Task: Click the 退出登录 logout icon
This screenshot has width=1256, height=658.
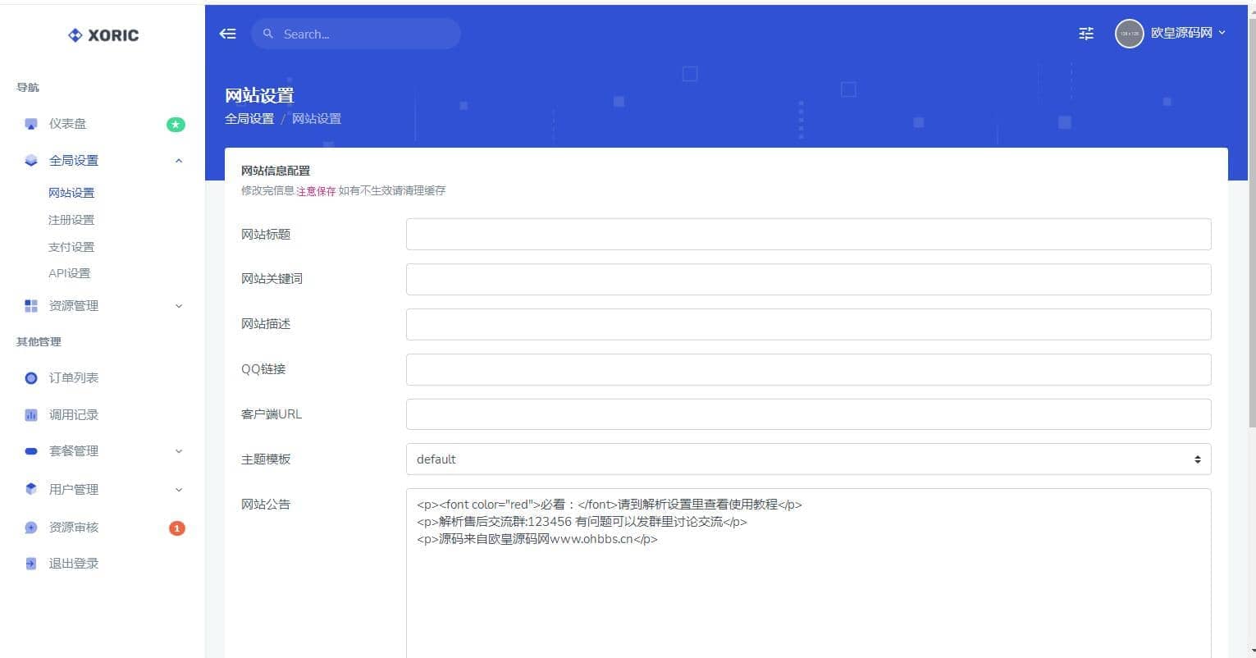Action: pos(31,564)
